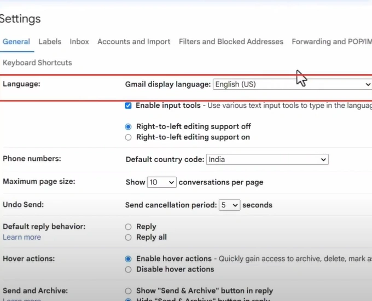Click the "conversations per page" text
The height and width of the screenshot is (301, 372).
(x=221, y=182)
